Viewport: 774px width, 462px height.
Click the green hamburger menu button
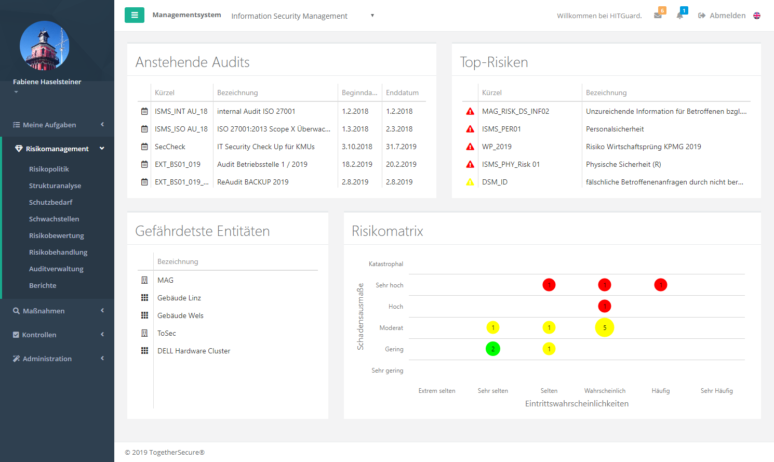coord(134,15)
